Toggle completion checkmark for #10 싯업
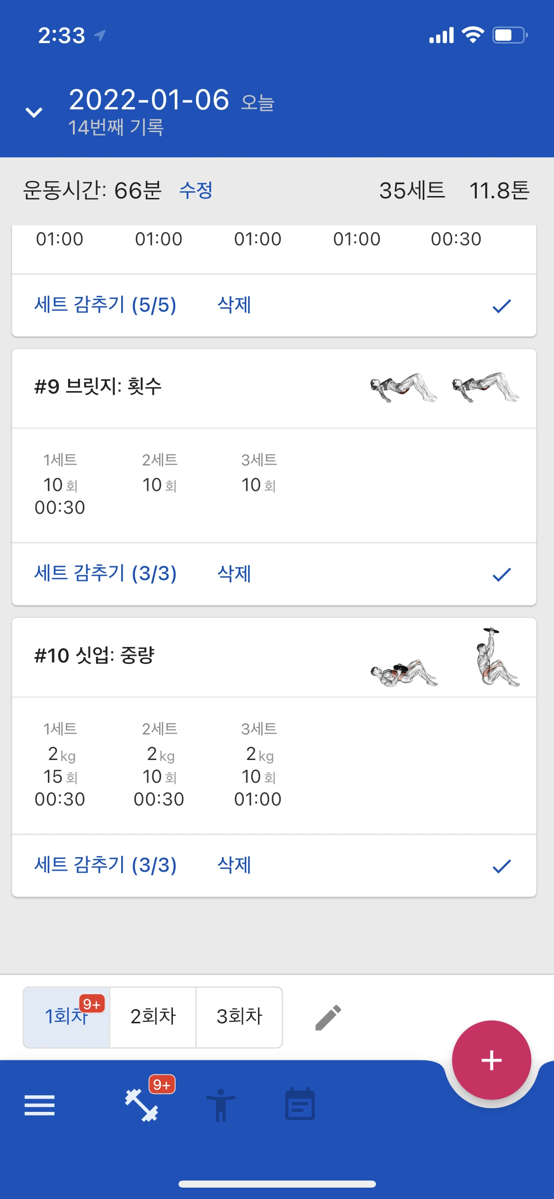The image size is (554, 1199). [x=501, y=866]
